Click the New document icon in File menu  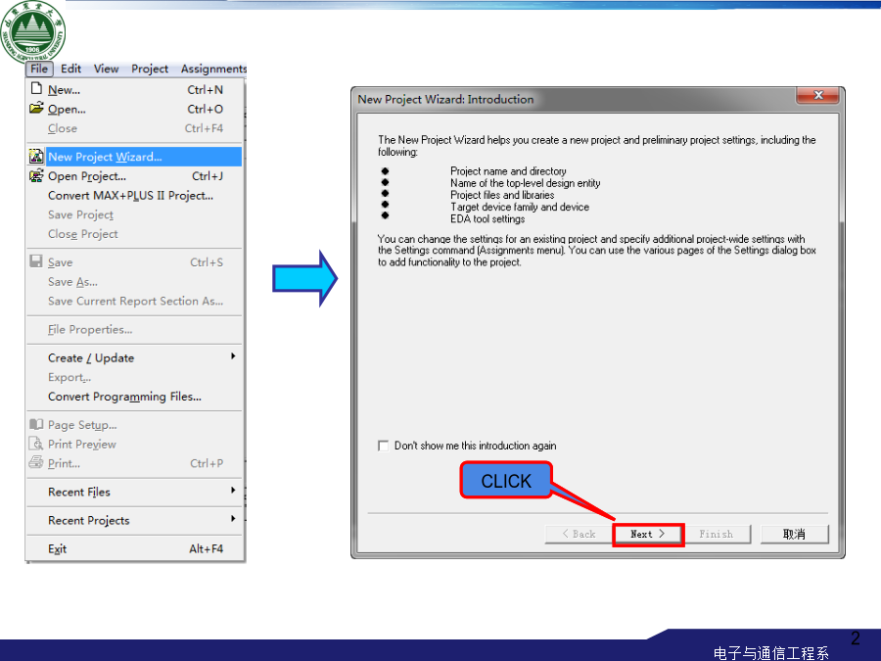[x=36, y=89]
